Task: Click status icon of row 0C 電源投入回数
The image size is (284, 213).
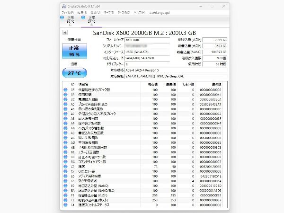Action: [x=65, y=99]
